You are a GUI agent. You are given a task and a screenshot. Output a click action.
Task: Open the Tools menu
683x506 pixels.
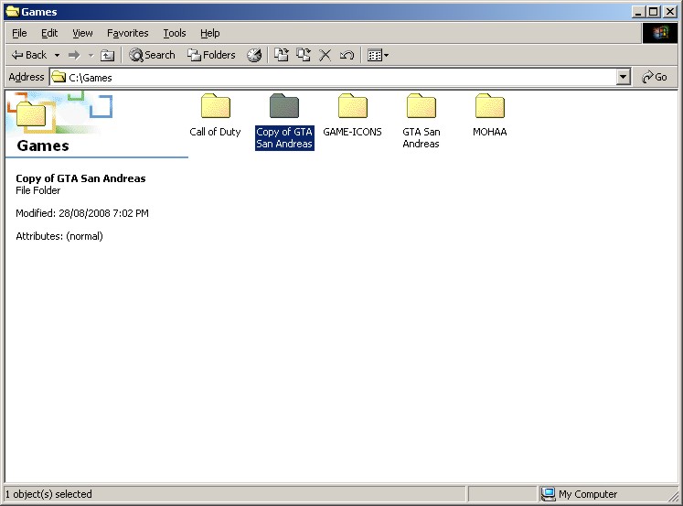click(x=175, y=33)
